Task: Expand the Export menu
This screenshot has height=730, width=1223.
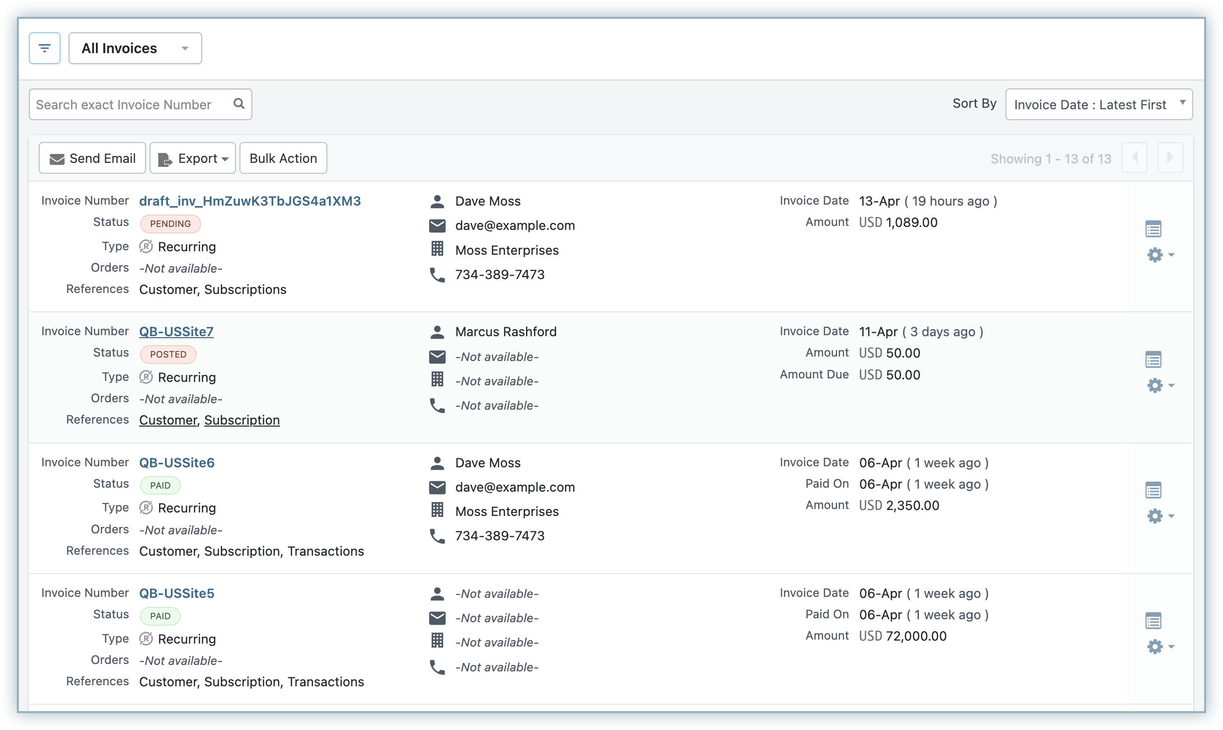Action: tap(193, 158)
